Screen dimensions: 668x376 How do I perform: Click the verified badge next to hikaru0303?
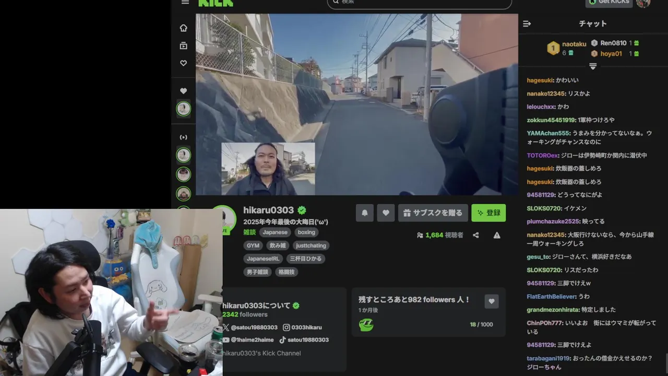click(302, 210)
